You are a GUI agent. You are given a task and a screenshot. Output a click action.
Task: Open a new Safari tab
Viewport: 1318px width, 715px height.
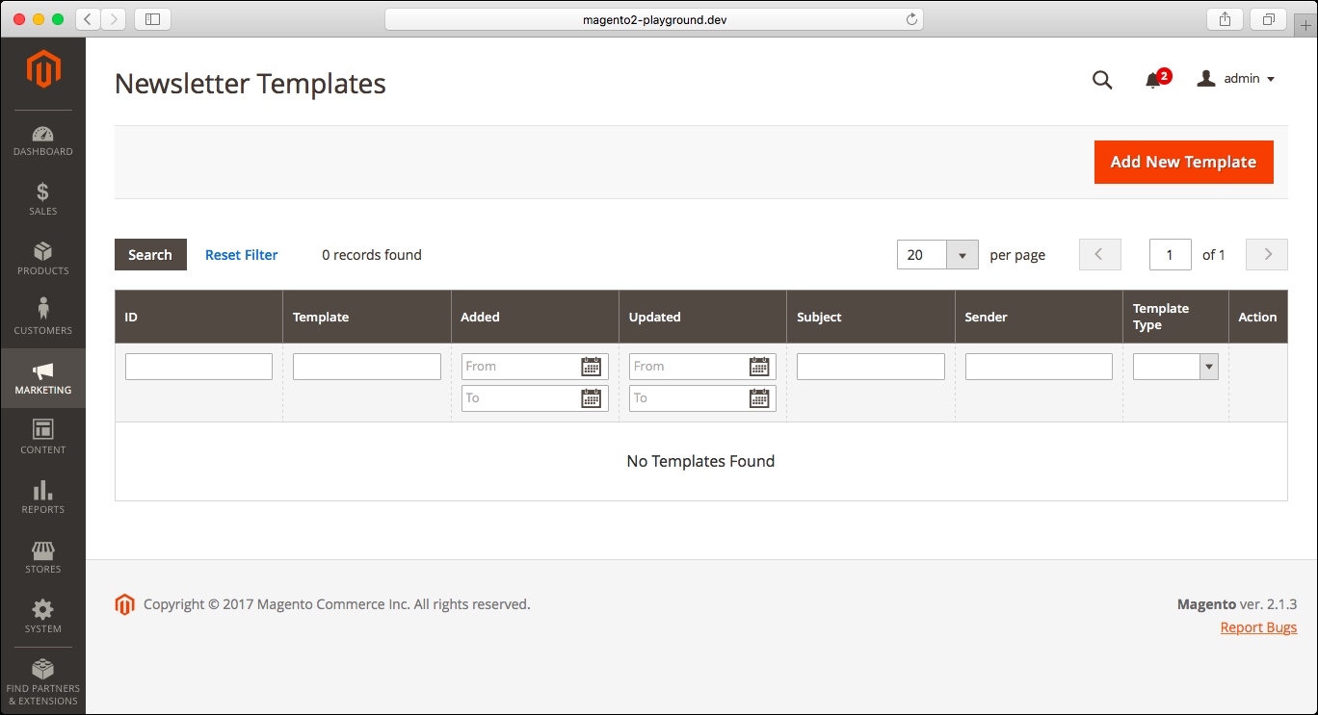point(1305,26)
